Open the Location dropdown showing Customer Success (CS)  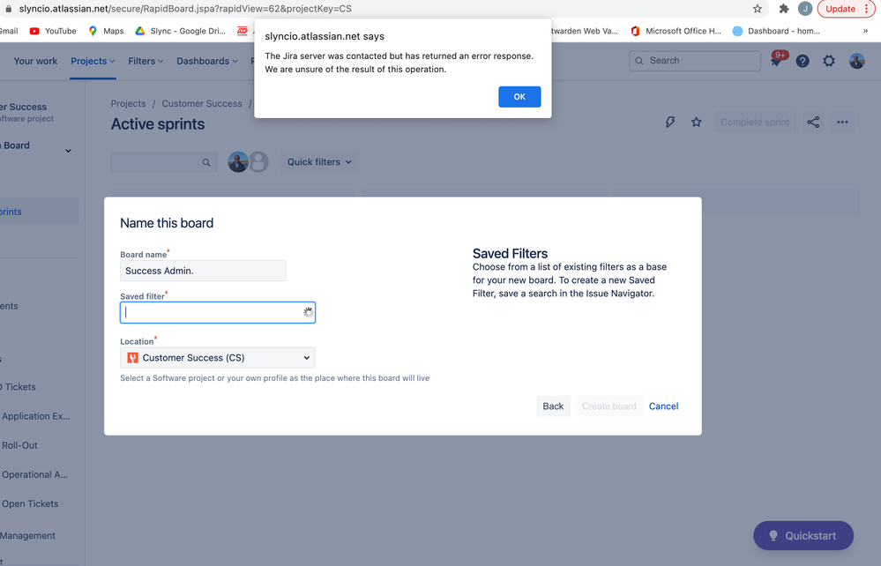[x=218, y=358]
